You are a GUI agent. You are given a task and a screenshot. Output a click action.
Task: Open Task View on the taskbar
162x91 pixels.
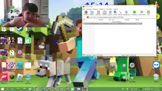12,89
